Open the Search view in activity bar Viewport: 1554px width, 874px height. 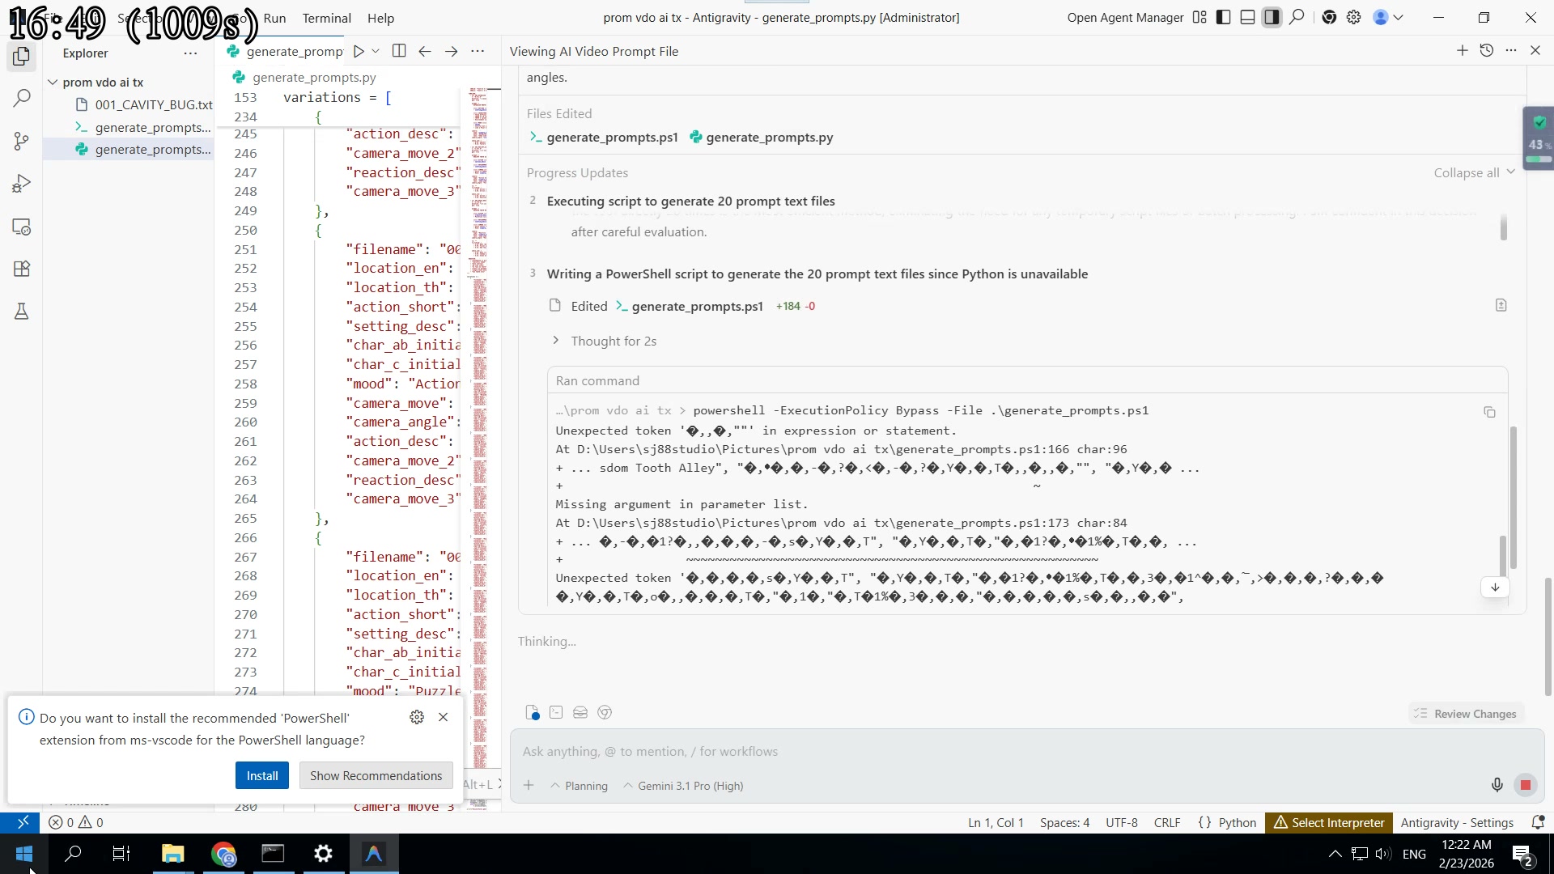pos(22,99)
